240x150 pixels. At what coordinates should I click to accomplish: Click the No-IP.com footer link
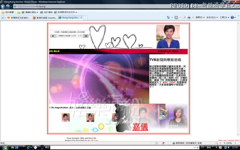click(93, 140)
